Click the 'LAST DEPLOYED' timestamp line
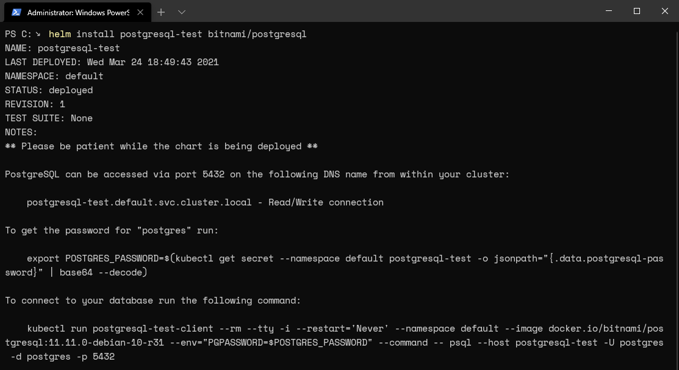The width and height of the screenshot is (679, 370). (112, 62)
